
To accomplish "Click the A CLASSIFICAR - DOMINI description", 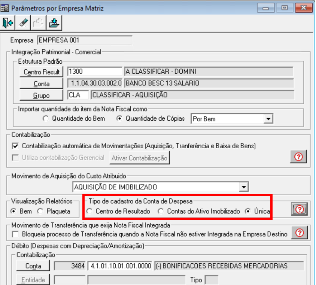I will pos(209,72).
